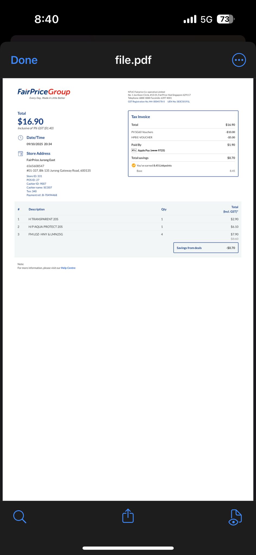Tap the Store Address shop icon

[21, 154]
